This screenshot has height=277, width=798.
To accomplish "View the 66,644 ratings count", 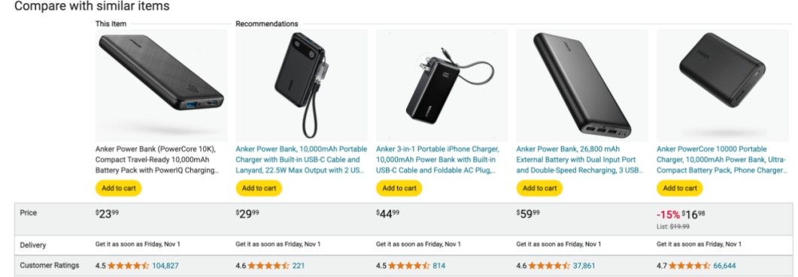I will pos(724,265).
